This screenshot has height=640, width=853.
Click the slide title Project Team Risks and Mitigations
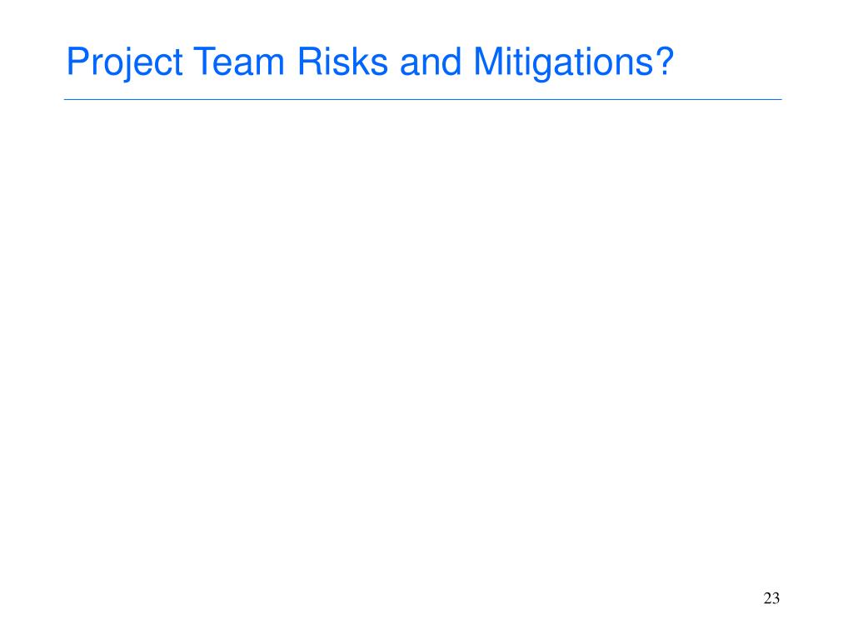tap(370, 62)
